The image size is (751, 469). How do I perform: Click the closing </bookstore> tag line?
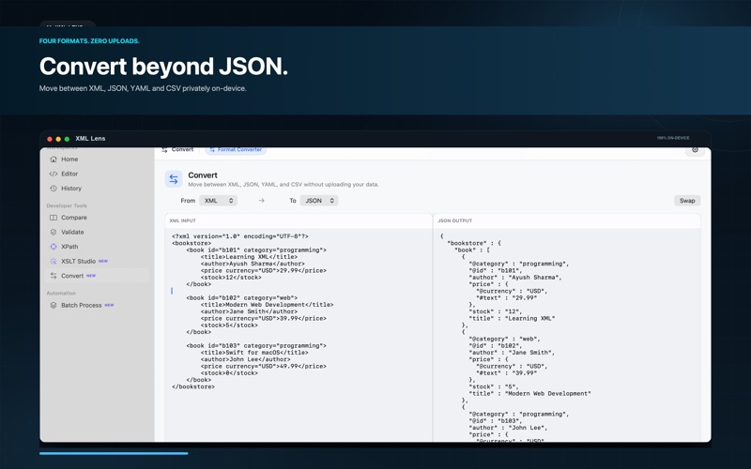coord(193,386)
